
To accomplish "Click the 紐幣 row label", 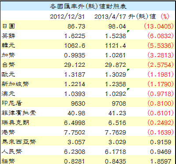I will (8, 161).
